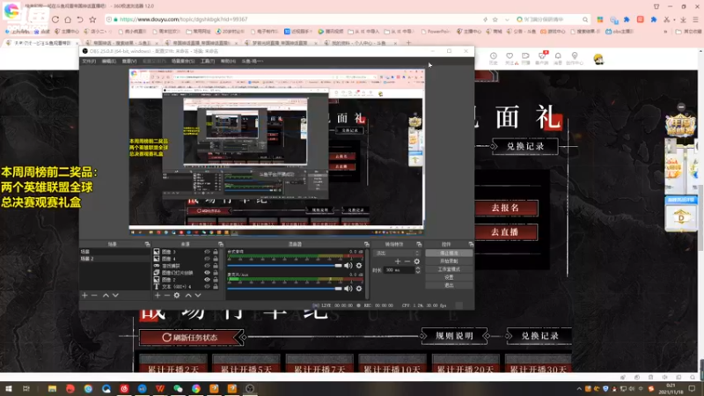Click Start Recording (开始录制) in OBS

click(449, 261)
